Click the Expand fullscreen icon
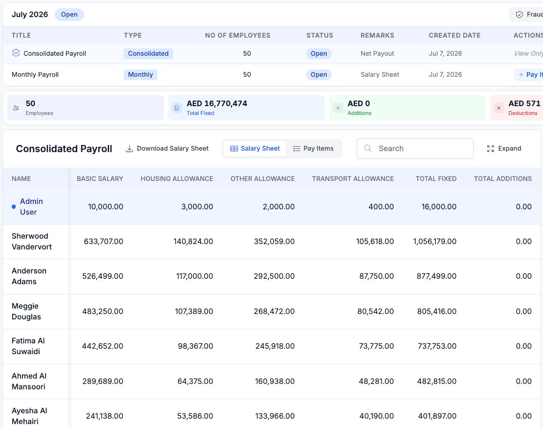The image size is (543, 428). point(490,149)
